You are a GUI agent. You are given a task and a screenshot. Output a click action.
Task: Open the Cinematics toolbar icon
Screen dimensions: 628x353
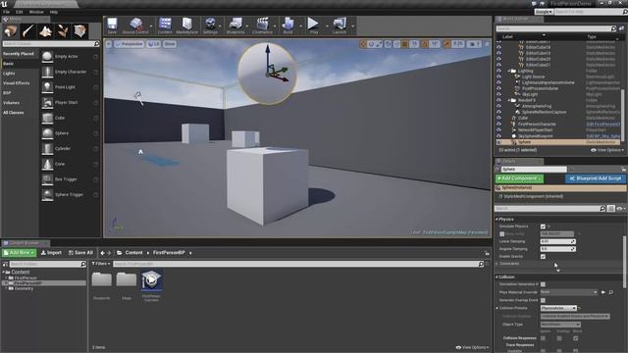click(x=262, y=25)
